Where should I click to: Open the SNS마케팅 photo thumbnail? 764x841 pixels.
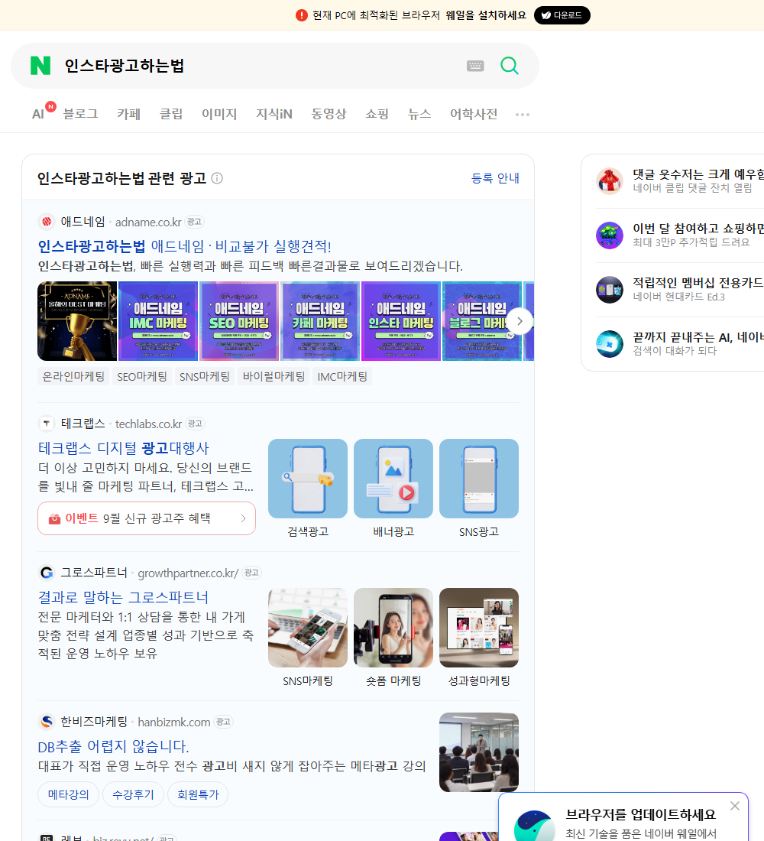pos(308,628)
